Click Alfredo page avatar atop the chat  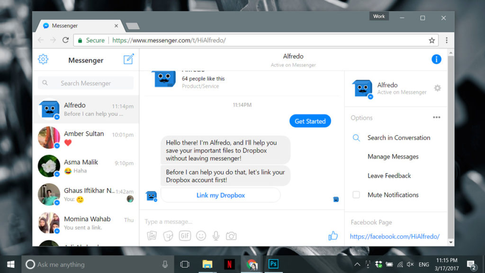164,79
